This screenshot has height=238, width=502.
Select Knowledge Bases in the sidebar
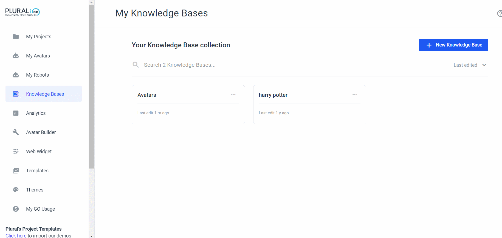[x=44, y=94]
